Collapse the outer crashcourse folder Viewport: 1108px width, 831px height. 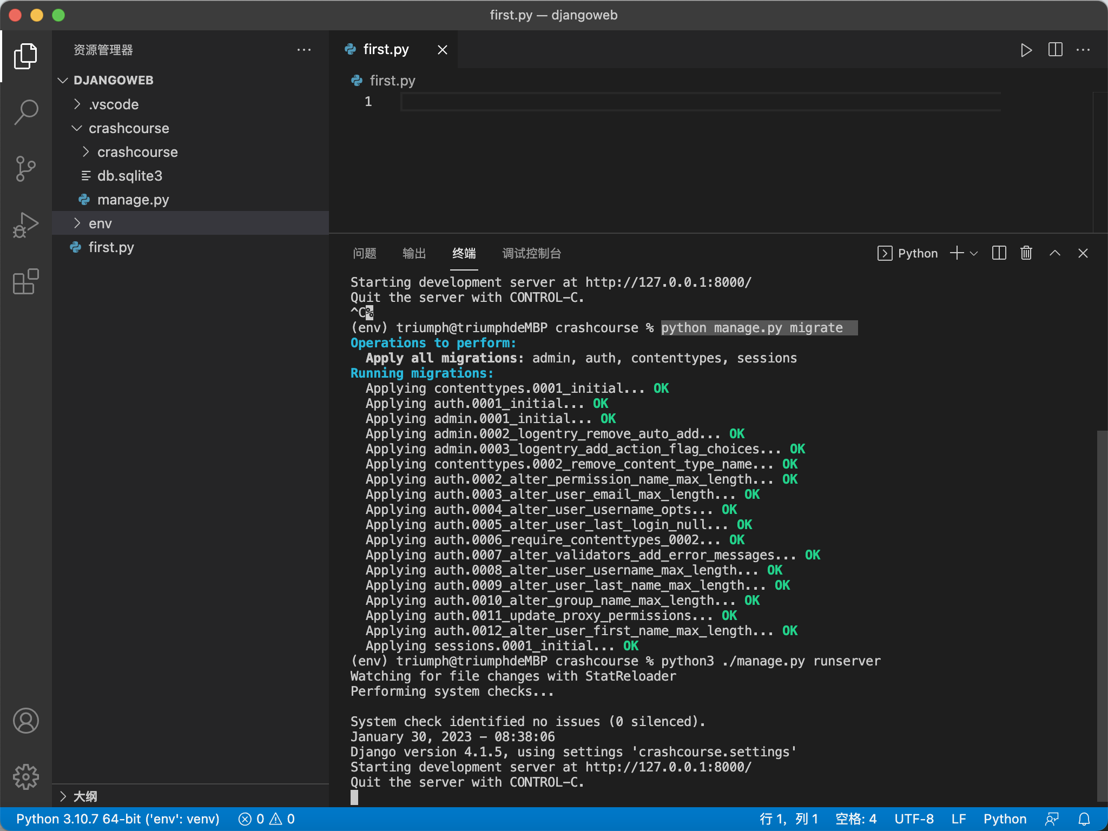(x=190, y=128)
